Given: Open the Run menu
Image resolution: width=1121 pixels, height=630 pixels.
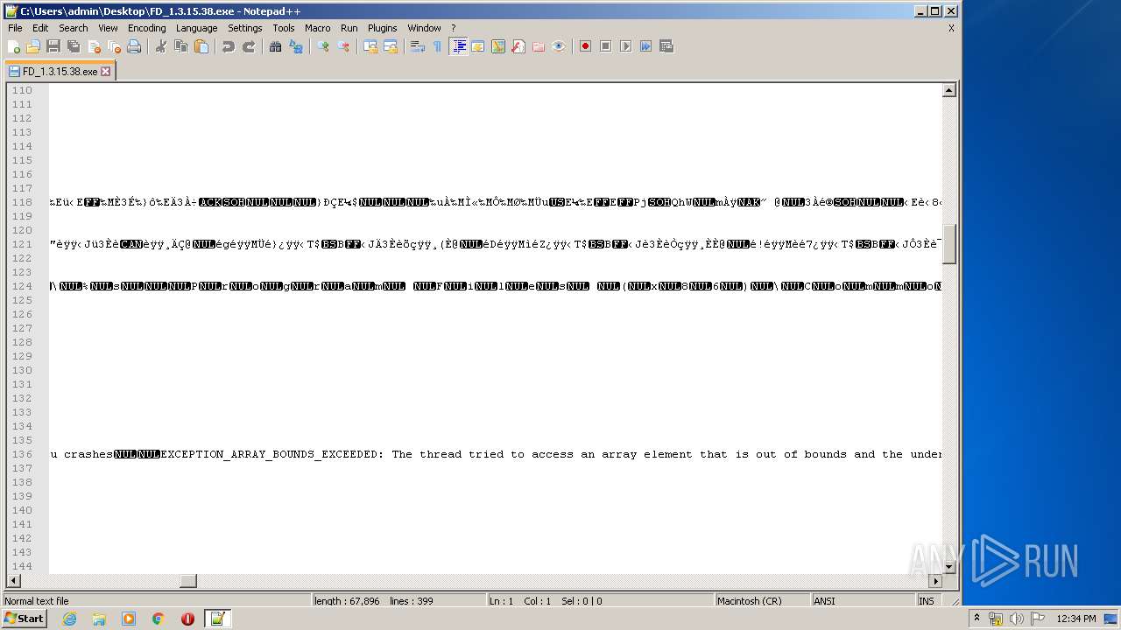Looking at the screenshot, I should point(349,28).
